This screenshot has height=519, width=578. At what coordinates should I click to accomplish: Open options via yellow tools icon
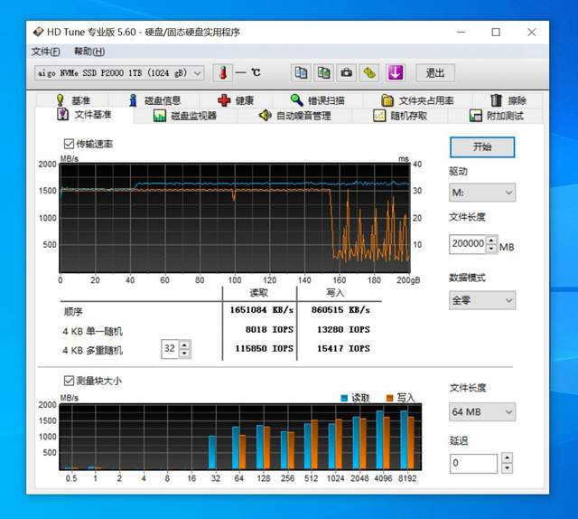(369, 72)
